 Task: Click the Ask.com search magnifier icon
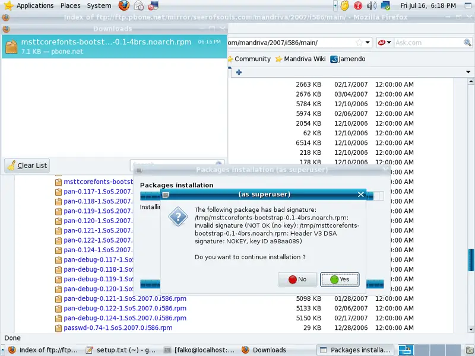tap(467, 43)
